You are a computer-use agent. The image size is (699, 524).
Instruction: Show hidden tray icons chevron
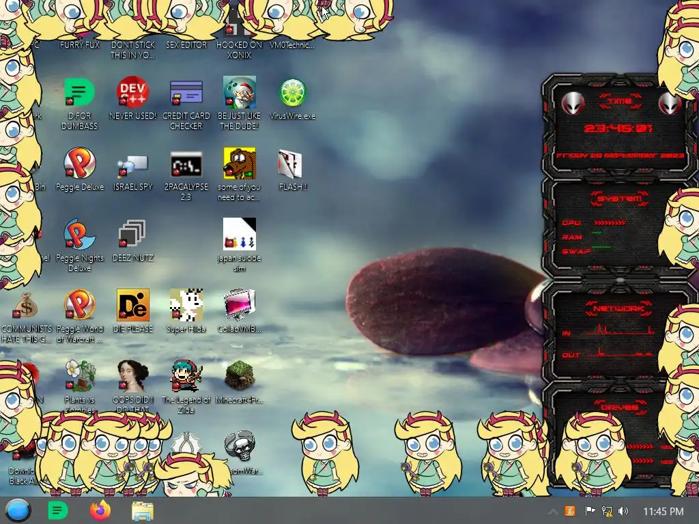coord(552,512)
